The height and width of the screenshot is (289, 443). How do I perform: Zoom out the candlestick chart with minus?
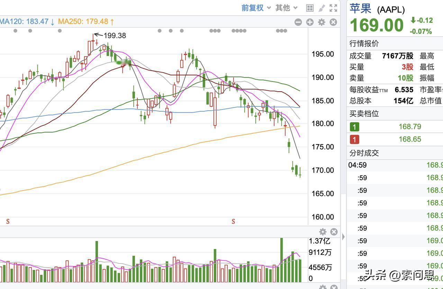298,22
